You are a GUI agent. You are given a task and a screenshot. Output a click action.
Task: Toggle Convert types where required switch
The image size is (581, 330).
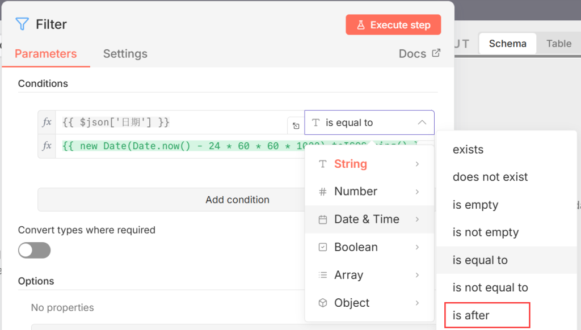(34, 250)
